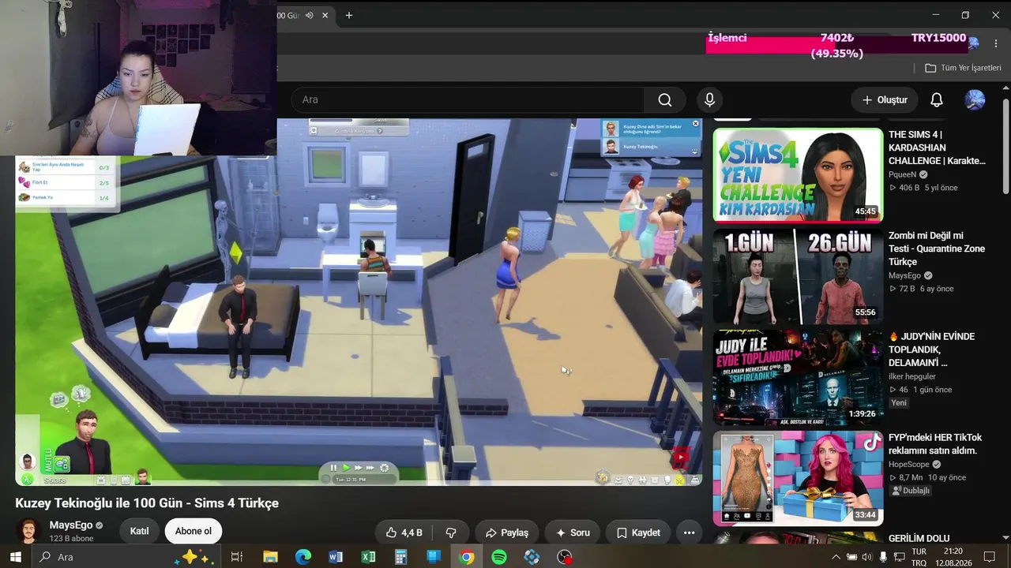Viewport: 1011px width, 568px height.
Task: Mute the tab using its speaker icon
Action: (x=310, y=15)
